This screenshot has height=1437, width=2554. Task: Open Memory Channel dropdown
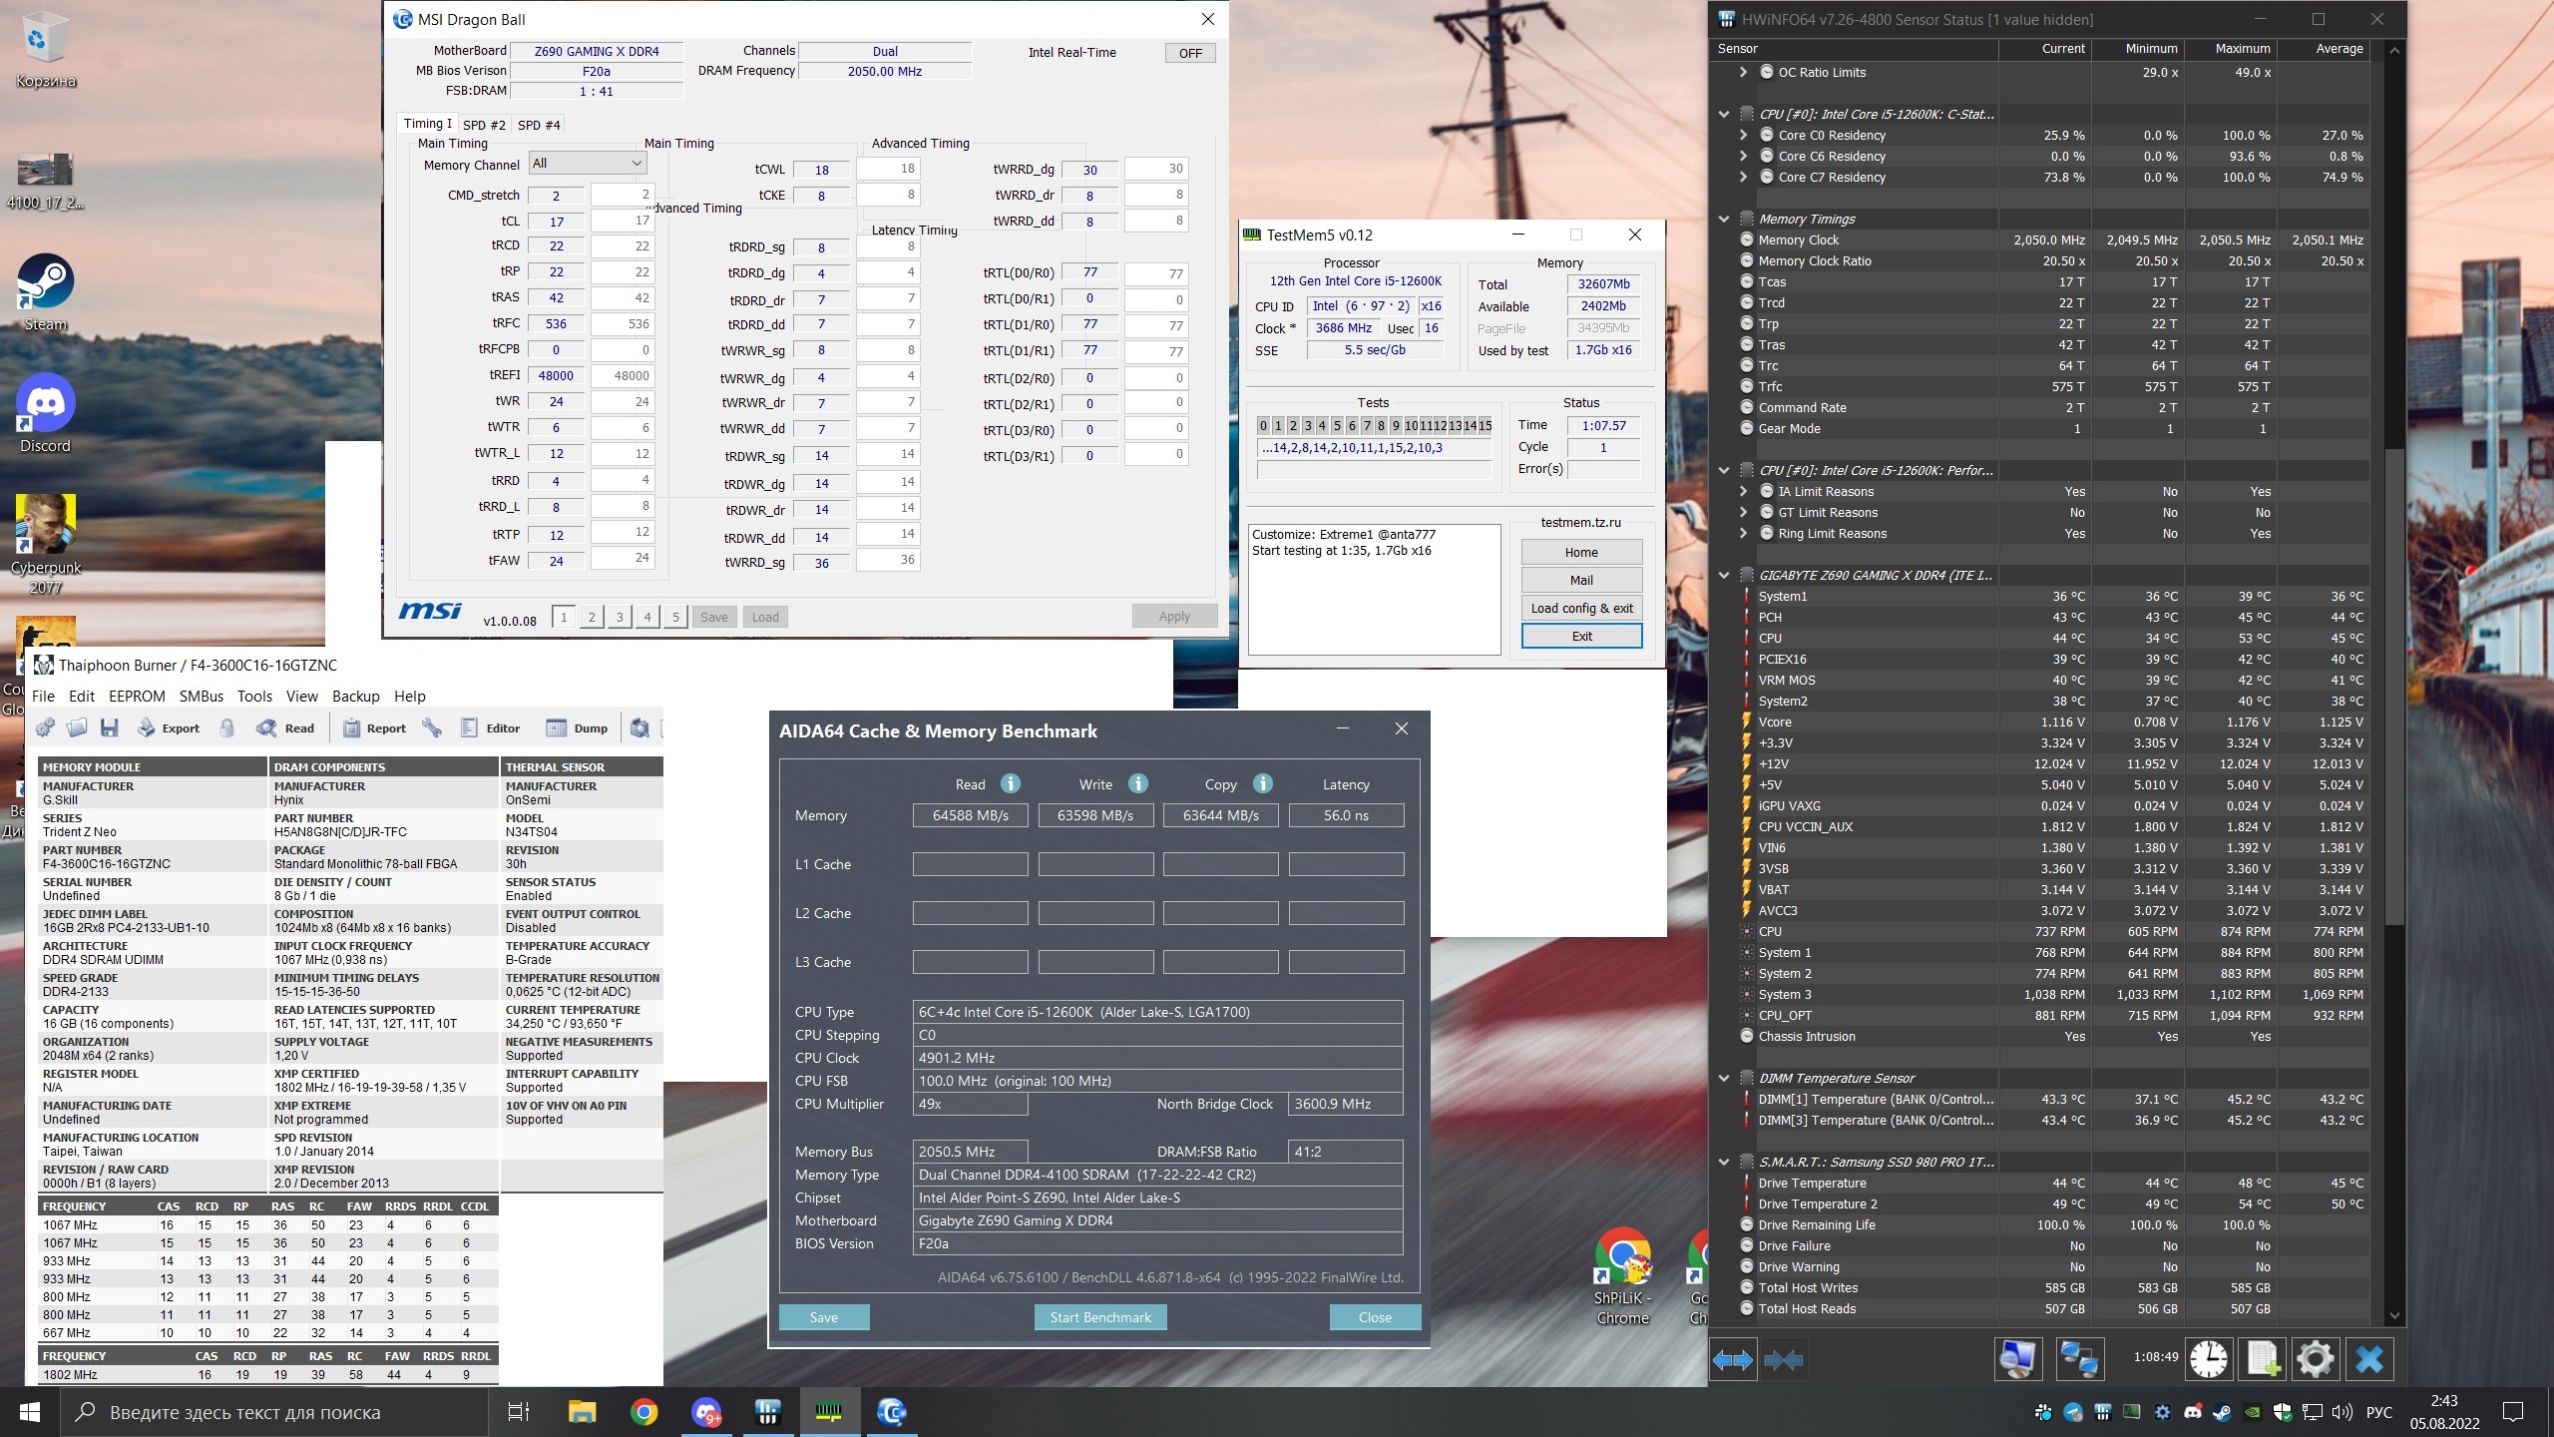pyautogui.click(x=589, y=163)
